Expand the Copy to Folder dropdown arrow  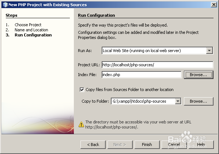tap(178, 101)
